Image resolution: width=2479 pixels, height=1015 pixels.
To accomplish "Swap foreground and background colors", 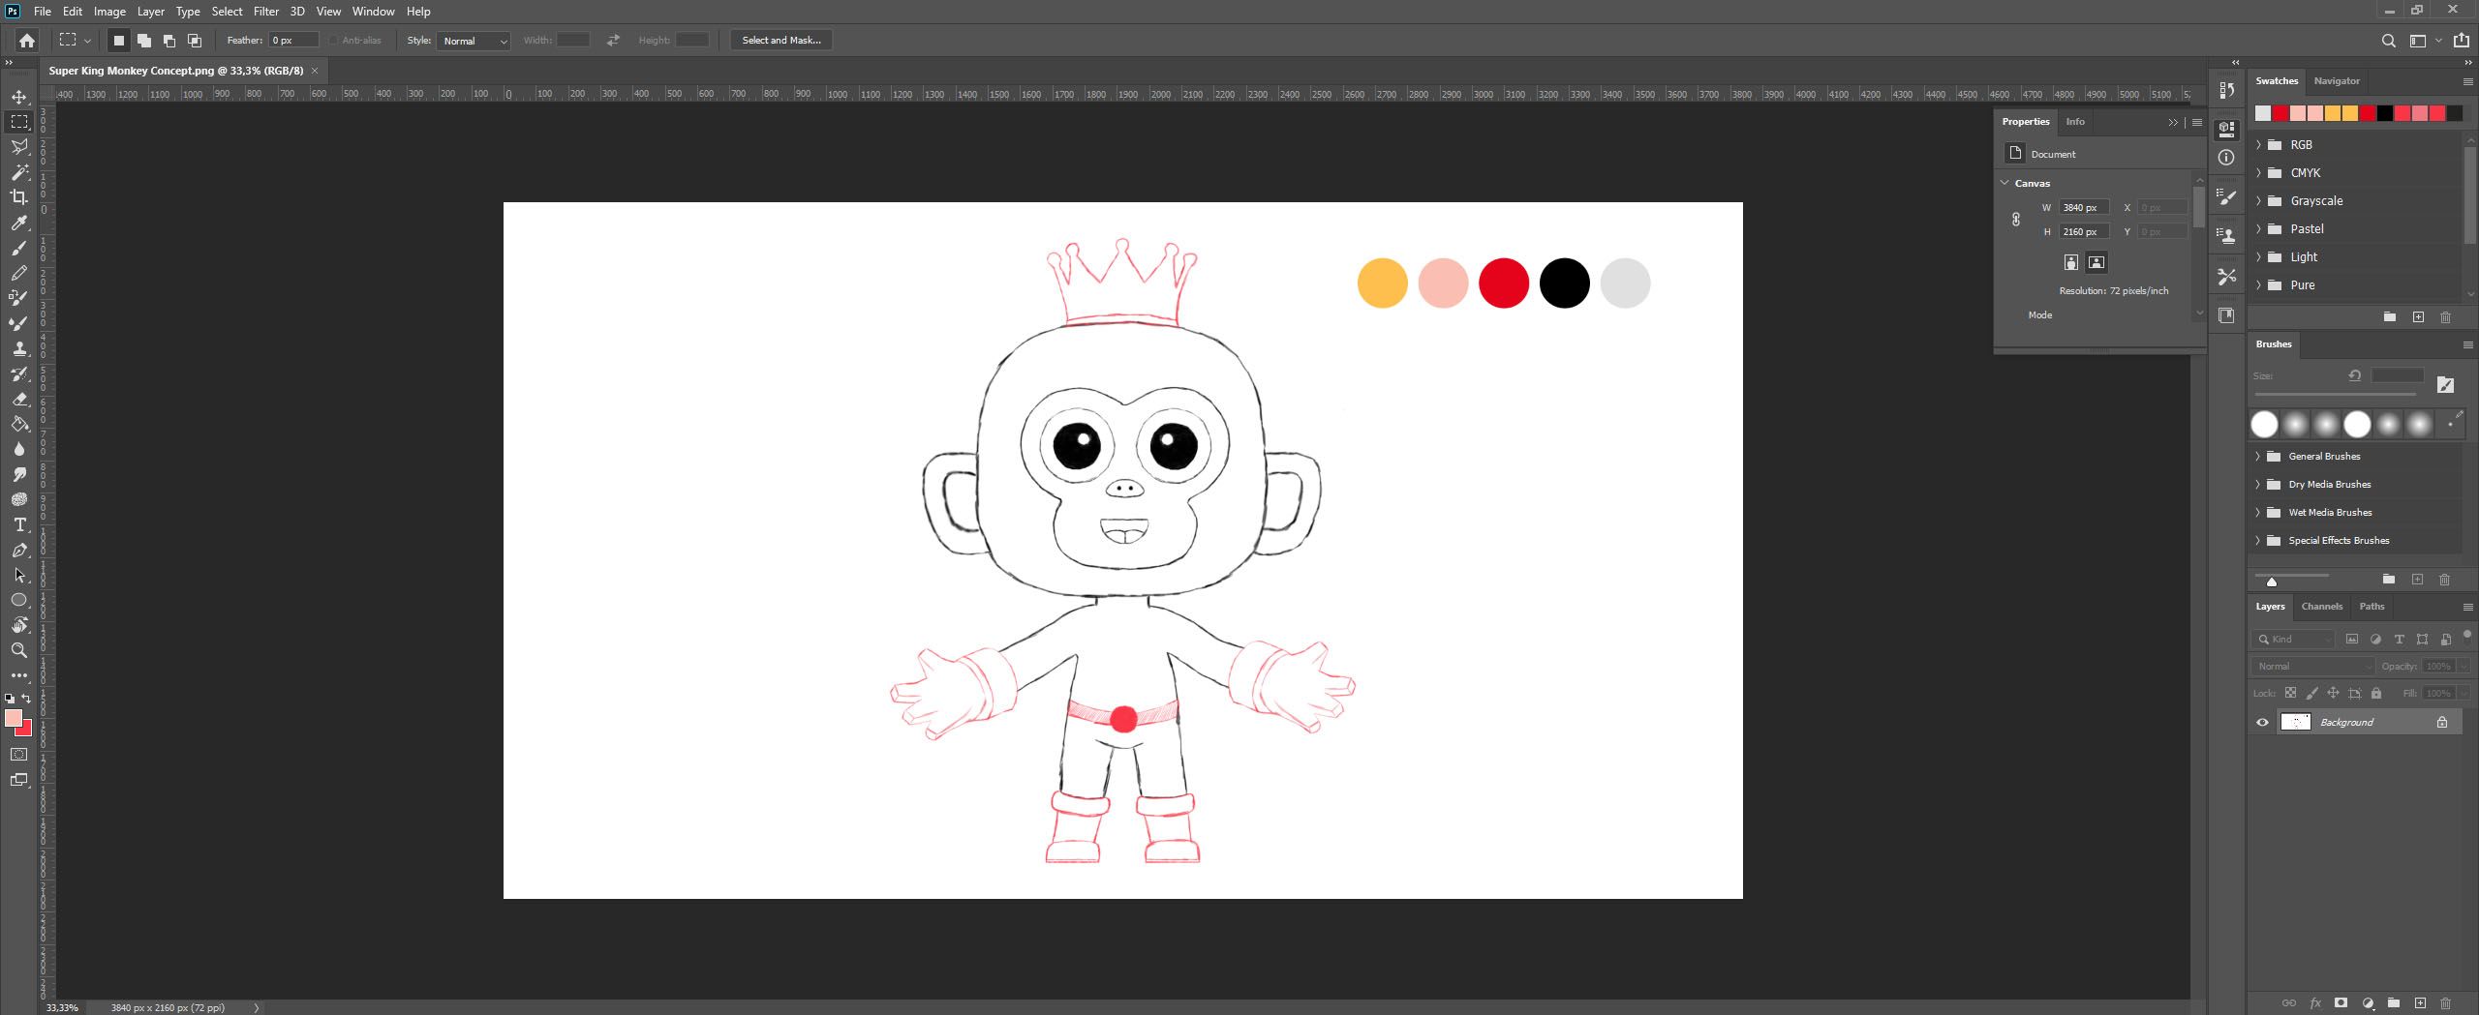I will point(27,698).
